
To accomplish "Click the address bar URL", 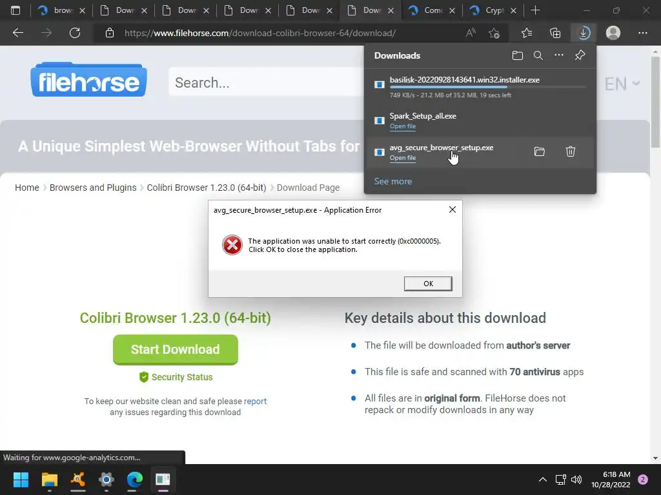I will 260,33.
